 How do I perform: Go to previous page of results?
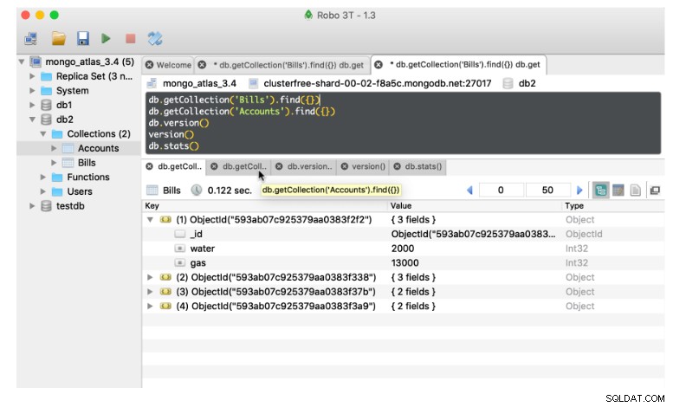[x=469, y=191]
